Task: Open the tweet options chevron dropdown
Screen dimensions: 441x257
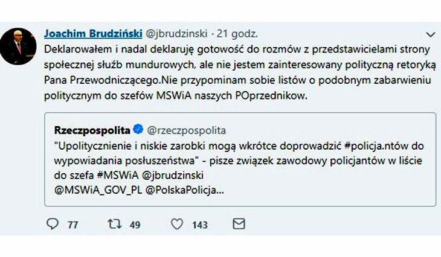Action: tap(431, 34)
